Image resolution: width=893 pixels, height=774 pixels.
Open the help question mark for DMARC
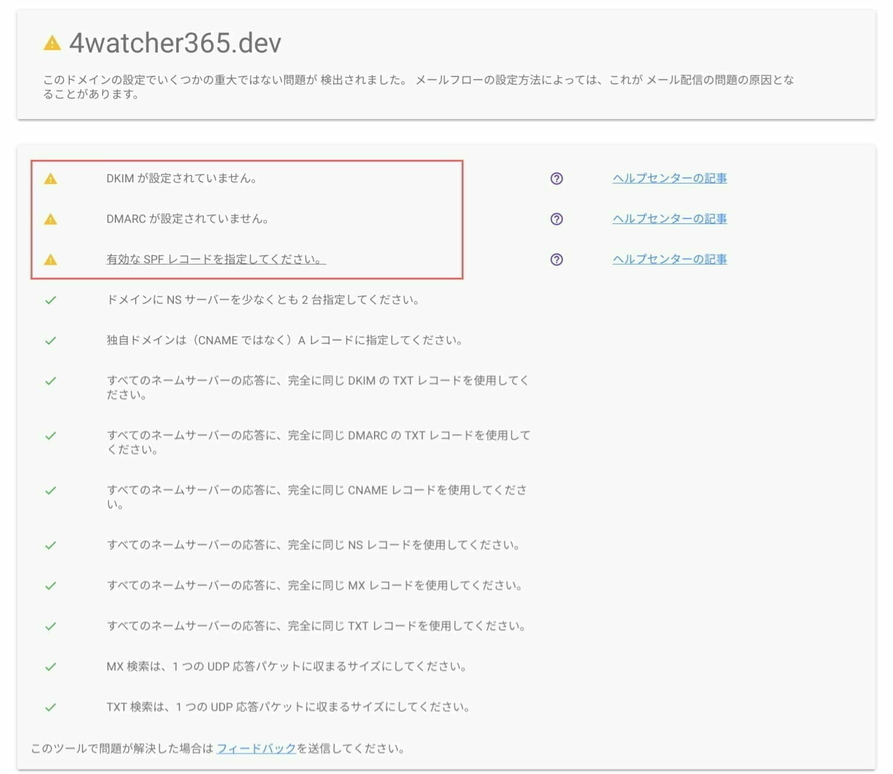(x=557, y=219)
